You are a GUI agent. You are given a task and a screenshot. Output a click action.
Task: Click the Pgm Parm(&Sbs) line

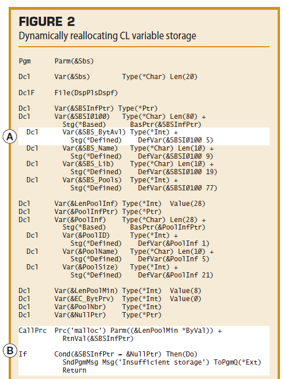click(x=56, y=61)
